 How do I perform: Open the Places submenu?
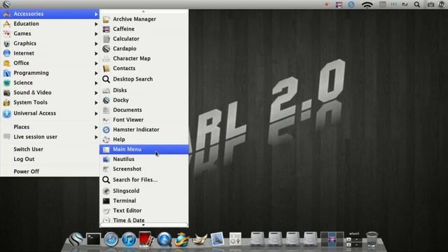point(50,127)
